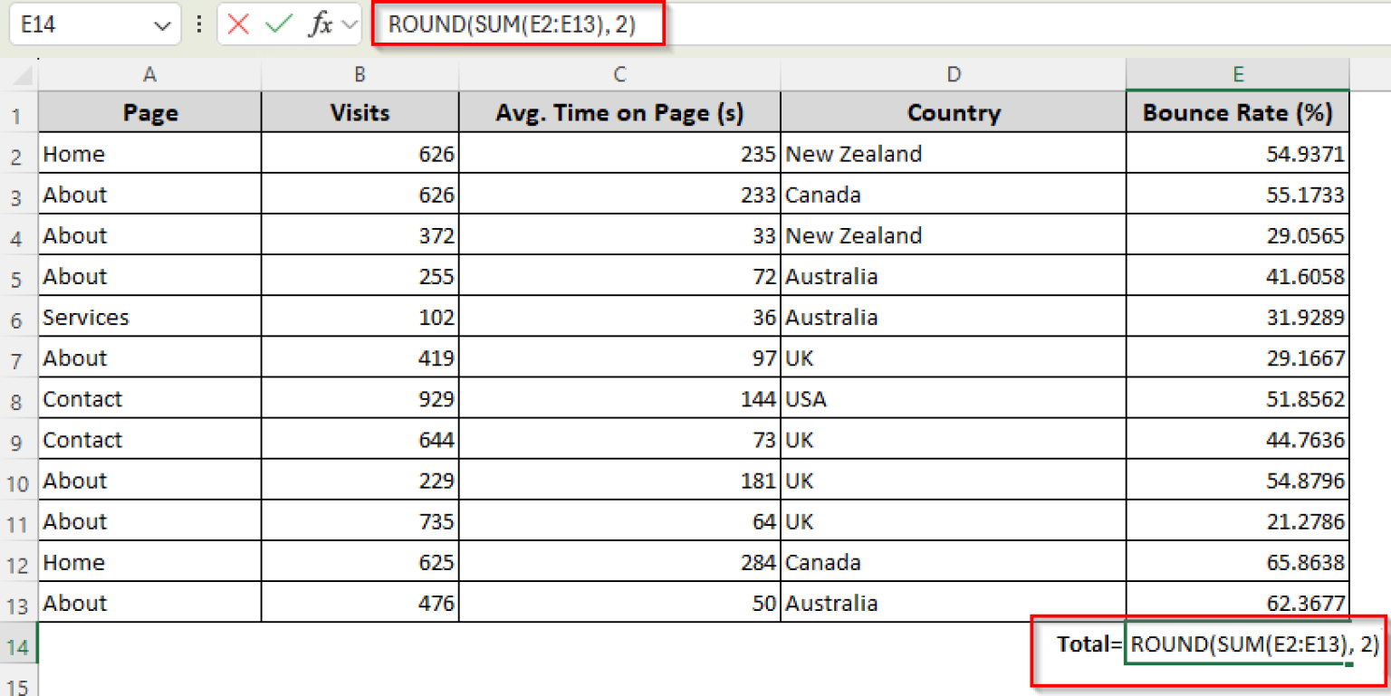The height and width of the screenshot is (696, 1391).
Task: Select column E header
Action: tap(1237, 74)
